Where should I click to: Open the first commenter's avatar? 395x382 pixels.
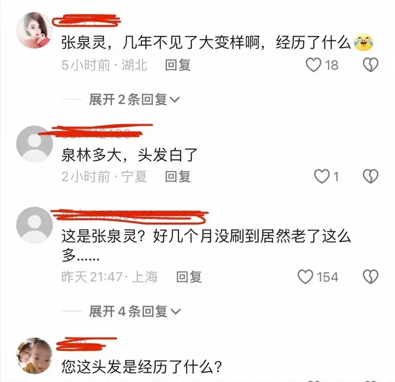[x=34, y=30]
